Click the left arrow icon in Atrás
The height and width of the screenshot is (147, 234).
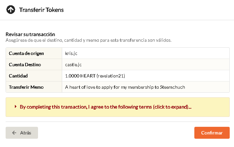pos(14,133)
